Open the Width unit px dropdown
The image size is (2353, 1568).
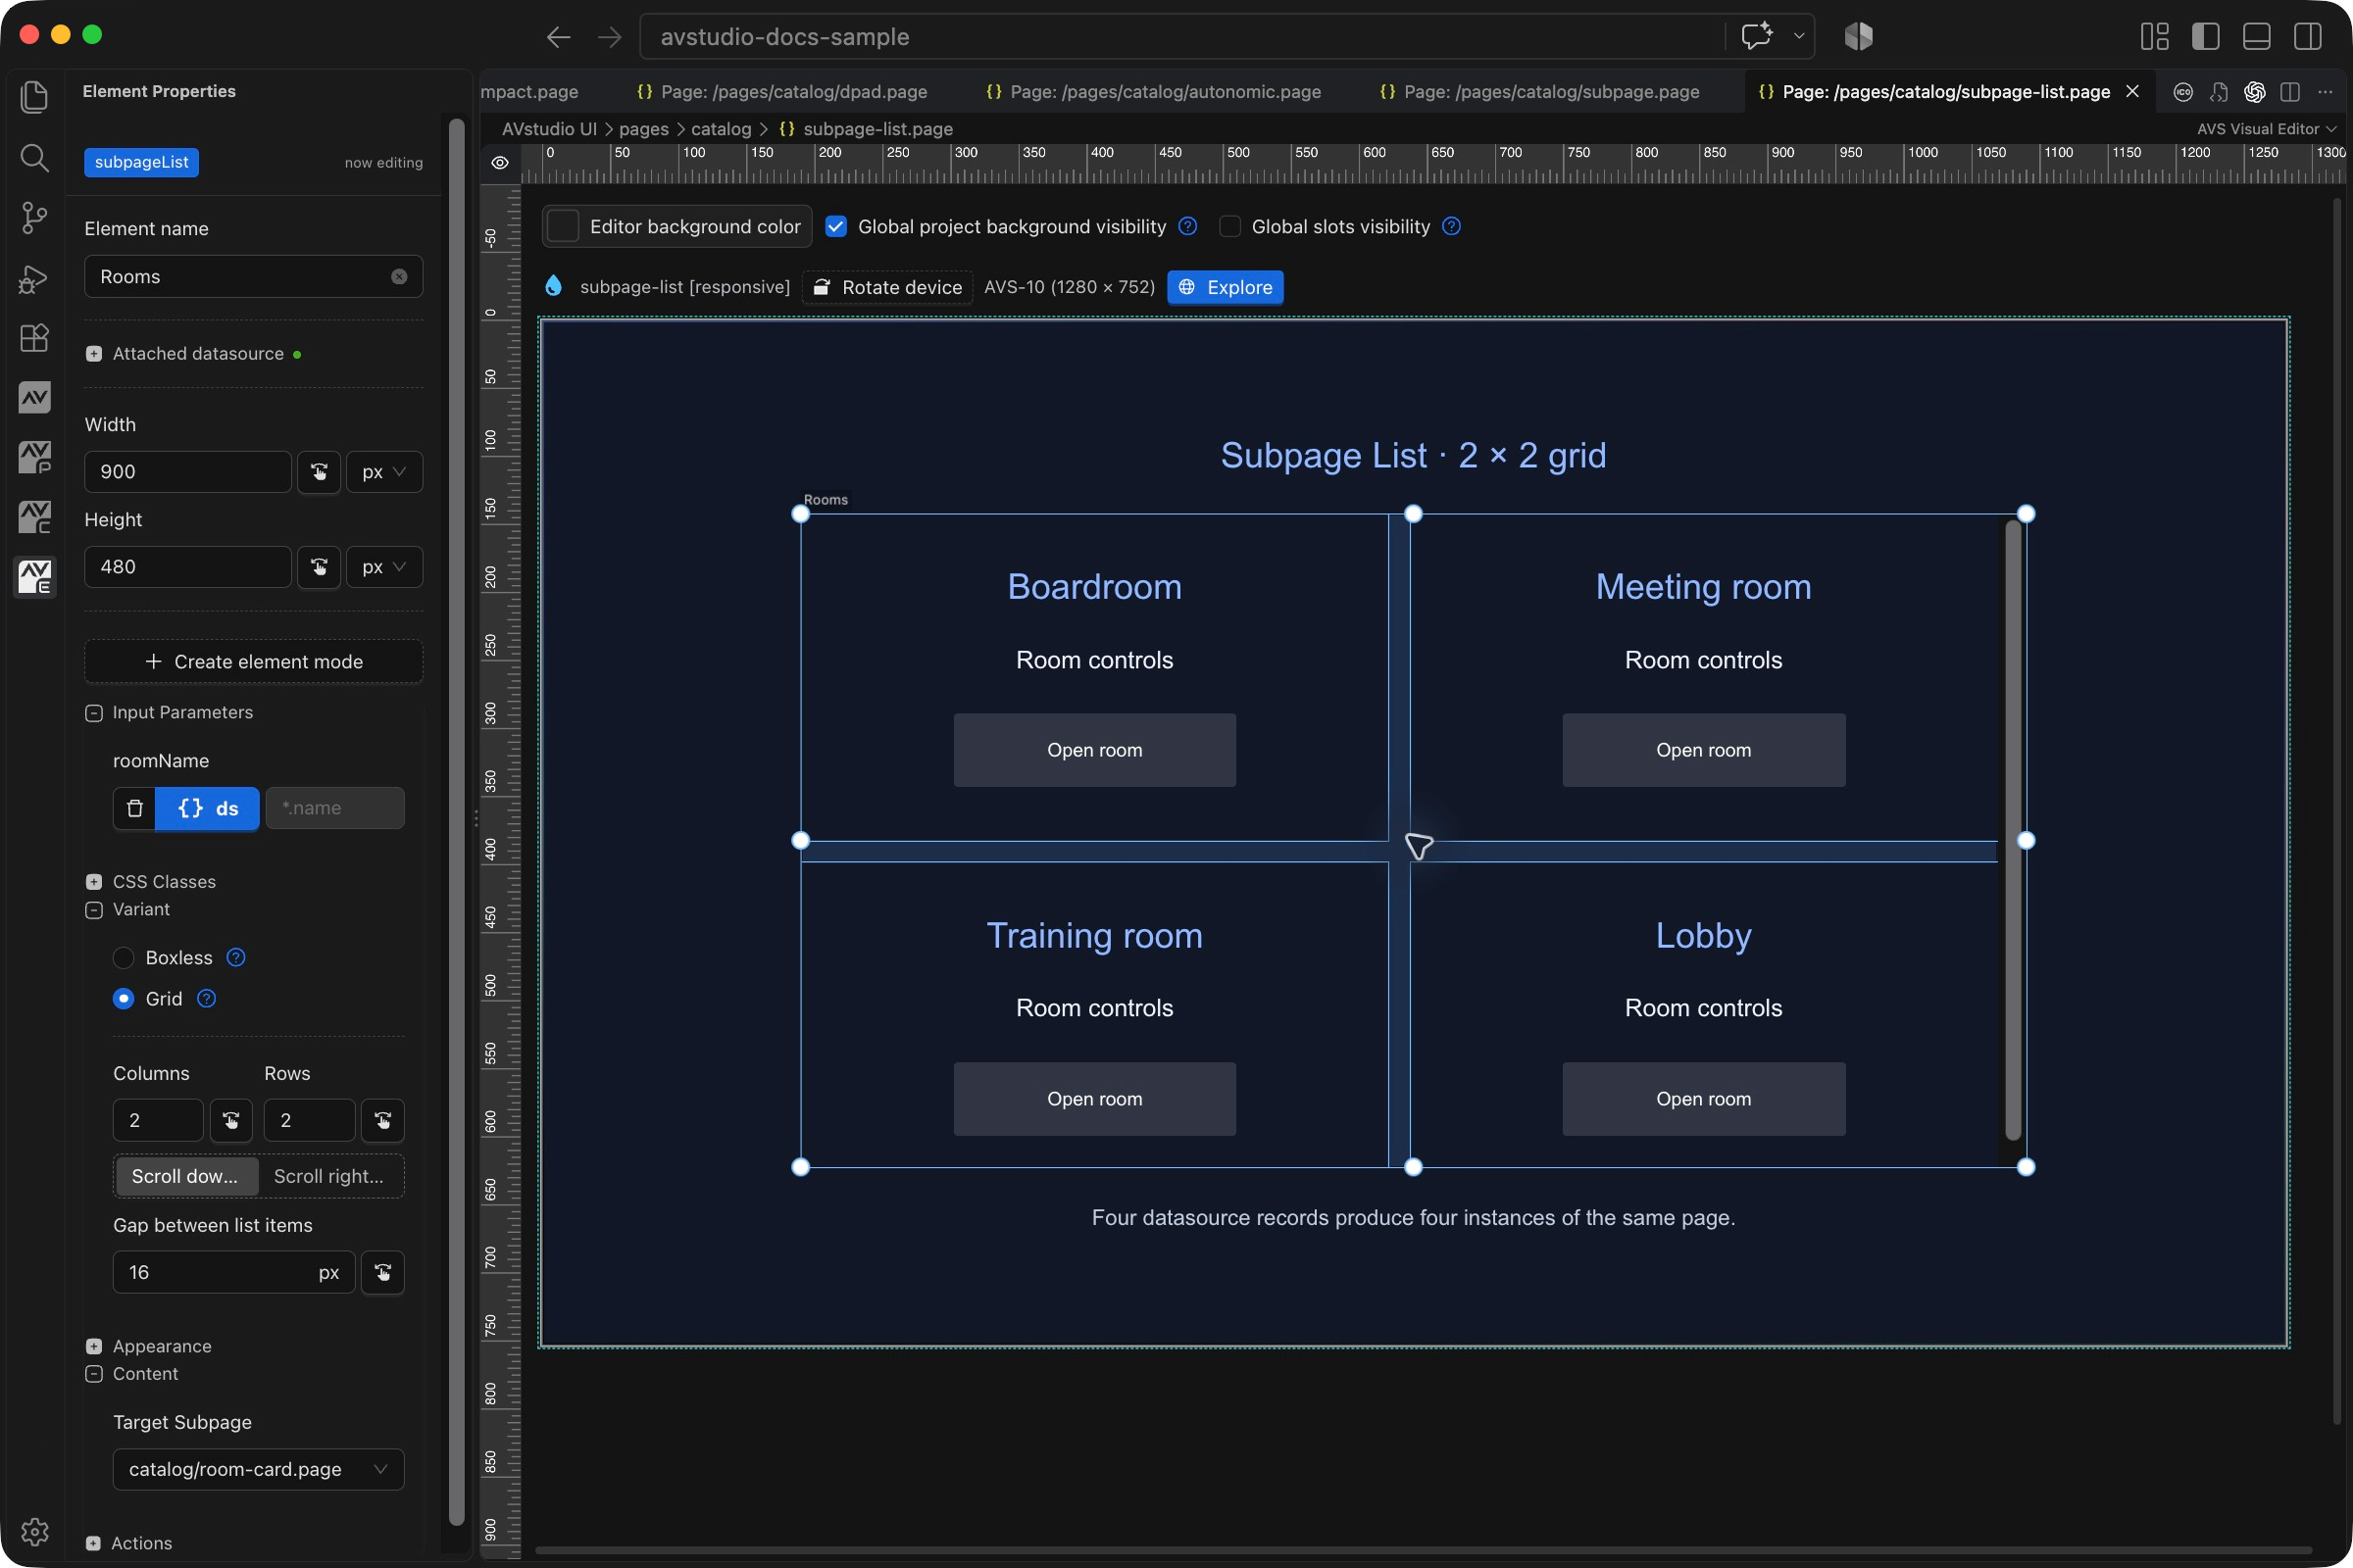pos(384,472)
